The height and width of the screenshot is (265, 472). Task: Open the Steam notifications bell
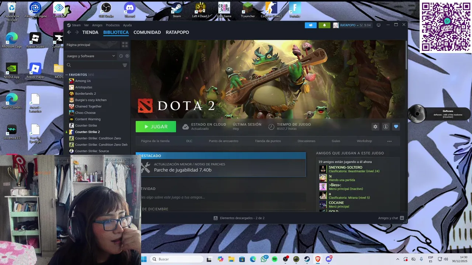point(324,25)
